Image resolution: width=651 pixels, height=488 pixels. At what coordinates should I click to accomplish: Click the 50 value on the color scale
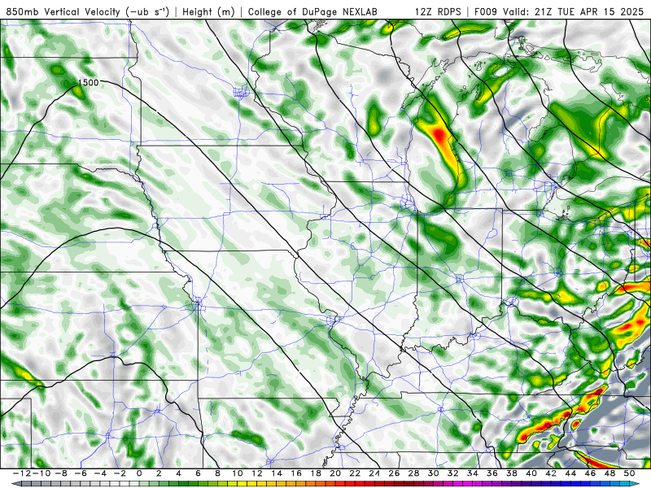[629, 473]
